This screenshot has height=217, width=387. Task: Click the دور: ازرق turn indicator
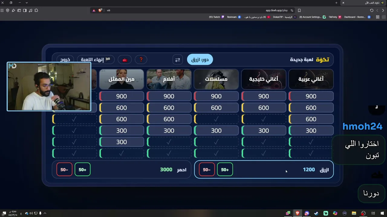(200, 60)
